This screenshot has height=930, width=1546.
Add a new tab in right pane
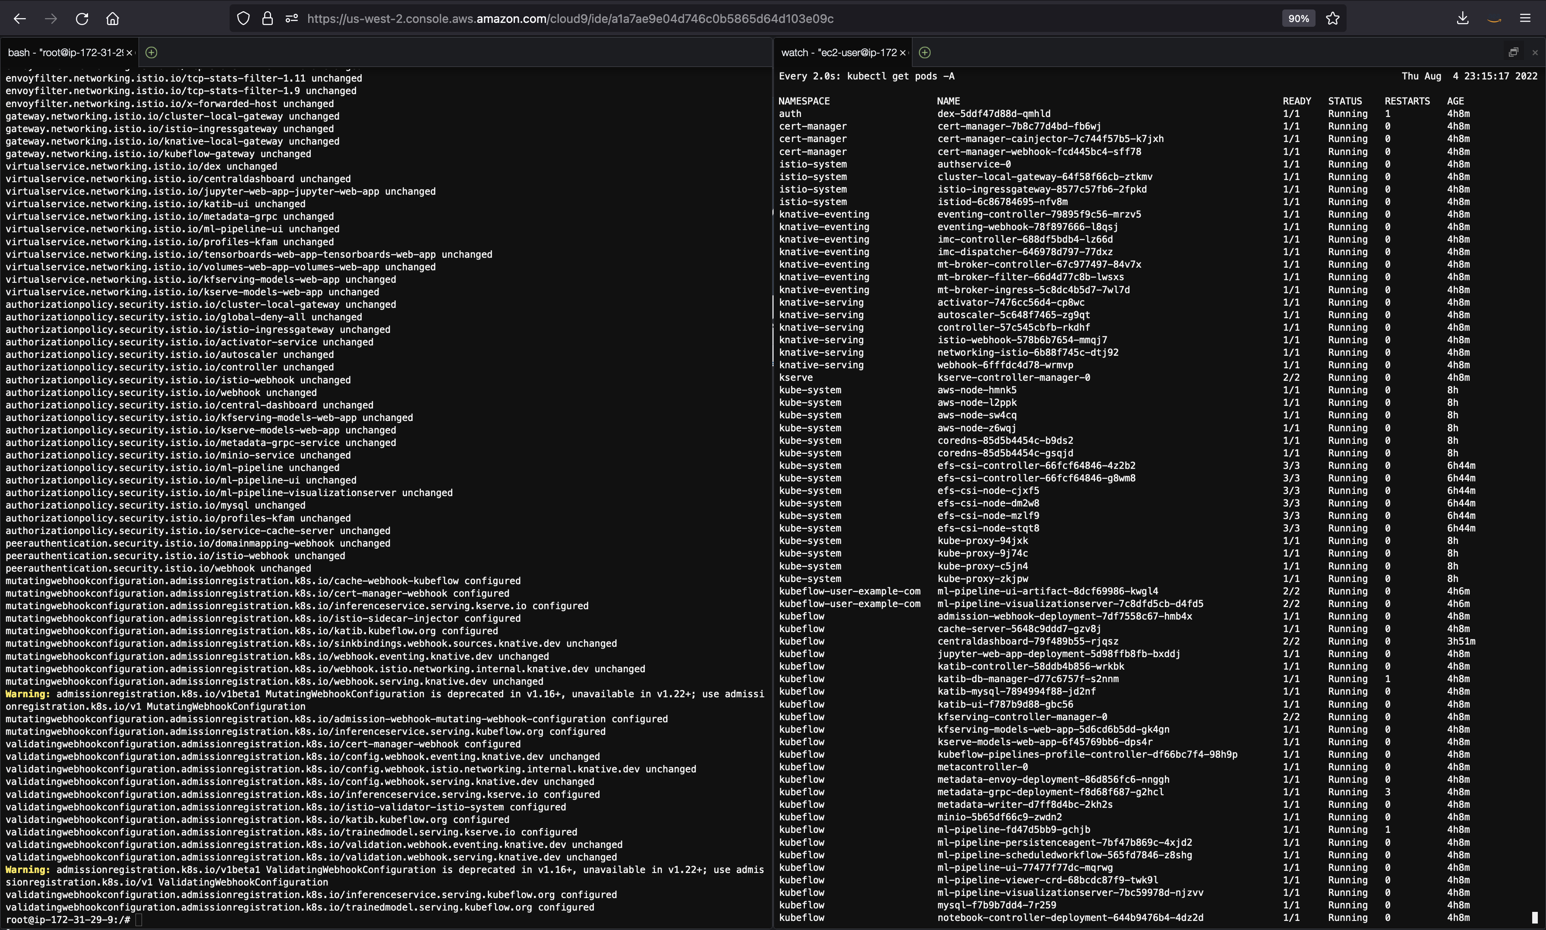click(924, 53)
